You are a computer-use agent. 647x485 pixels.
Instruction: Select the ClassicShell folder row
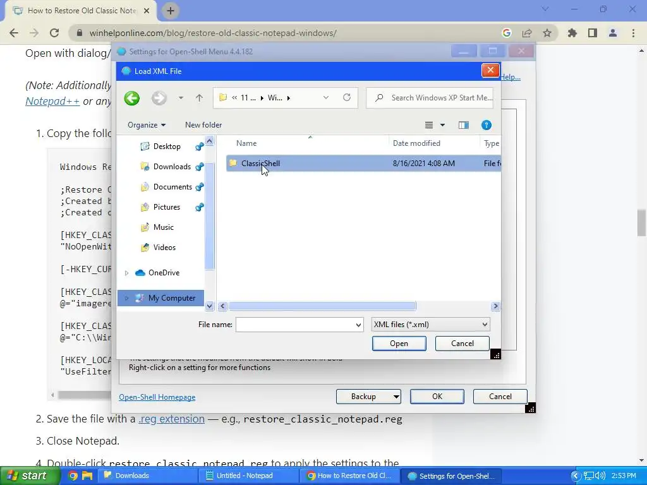coord(363,164)
